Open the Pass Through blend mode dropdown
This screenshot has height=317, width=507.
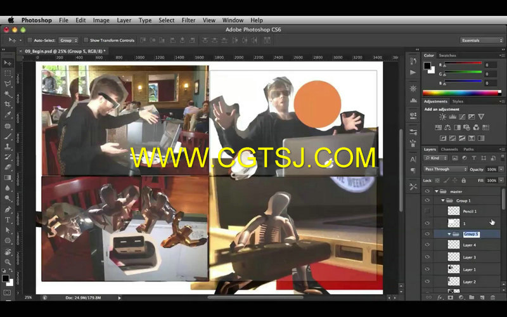(446, 169)
